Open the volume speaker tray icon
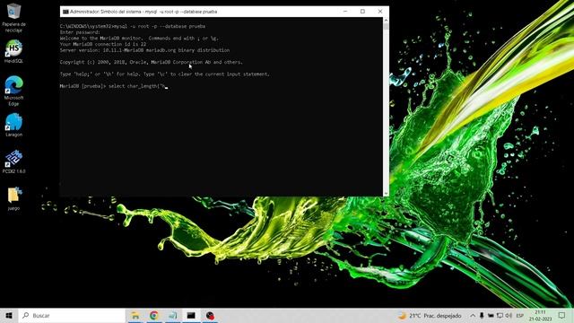Image resolution: width=574 pixels, height=323 pixels. point(509,315)
